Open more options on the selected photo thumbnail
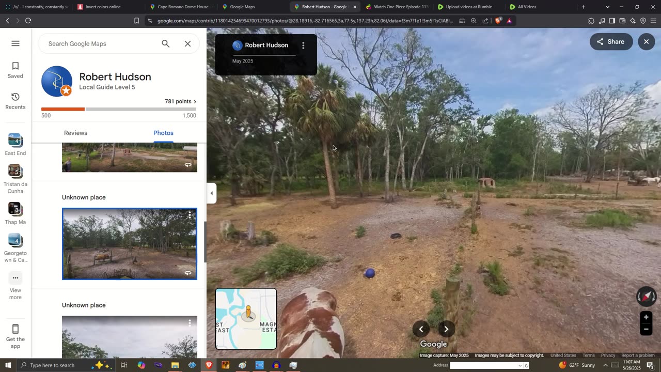The image size is (661, 372). (x=190, y=215)
